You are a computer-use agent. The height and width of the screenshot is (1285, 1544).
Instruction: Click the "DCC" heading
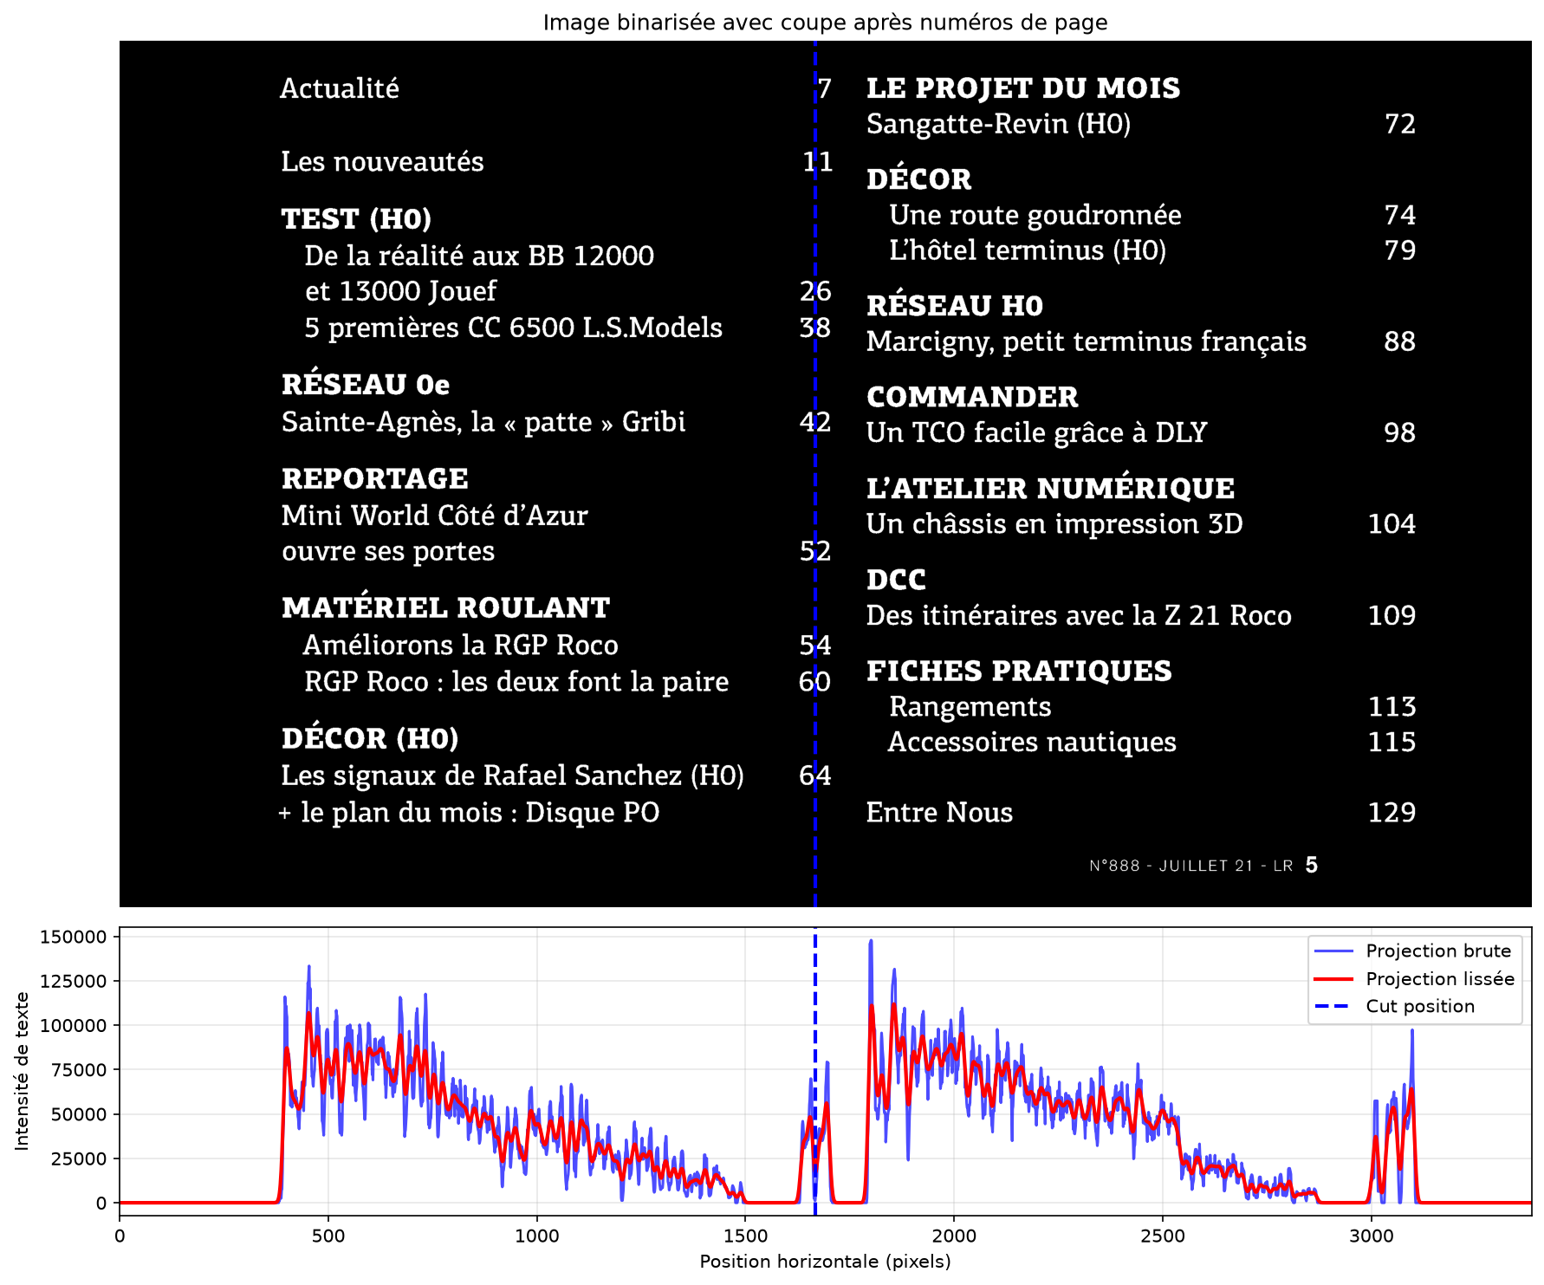[896, 580]
